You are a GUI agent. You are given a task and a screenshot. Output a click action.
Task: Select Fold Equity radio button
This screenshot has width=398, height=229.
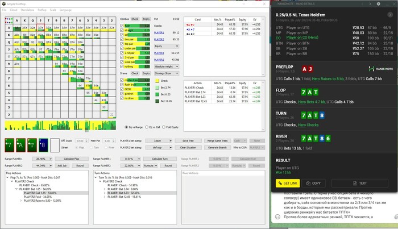tap(164, 127)
